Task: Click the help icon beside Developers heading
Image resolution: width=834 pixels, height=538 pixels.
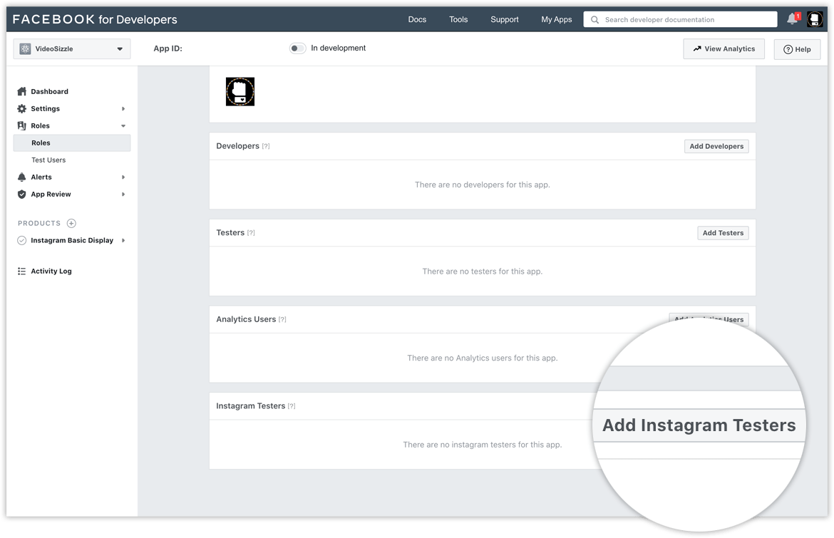Action: (265, 146)
